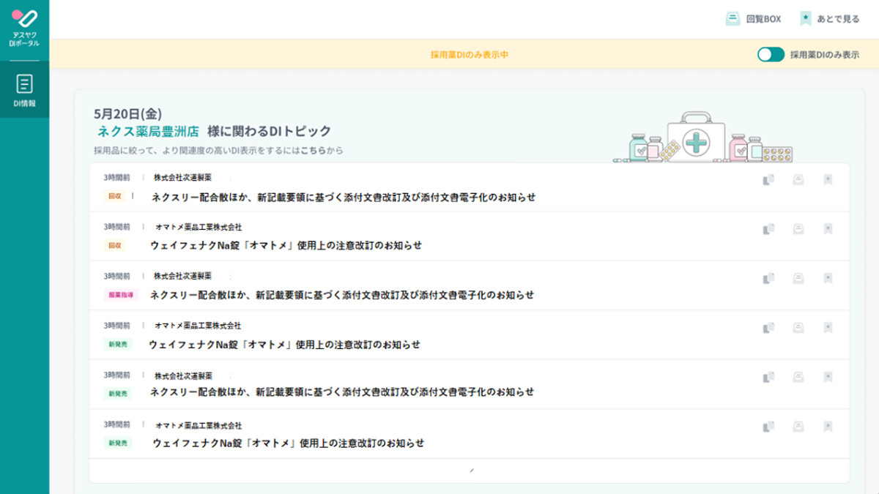
Task: Click the medicine kit illustration
Action: coord(703,137)
